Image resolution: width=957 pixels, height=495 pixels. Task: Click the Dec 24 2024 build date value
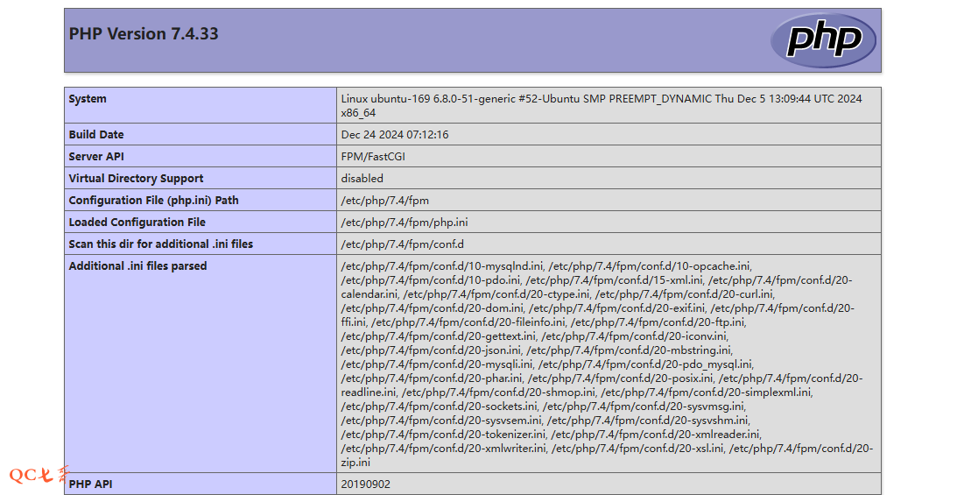point(394,135)
